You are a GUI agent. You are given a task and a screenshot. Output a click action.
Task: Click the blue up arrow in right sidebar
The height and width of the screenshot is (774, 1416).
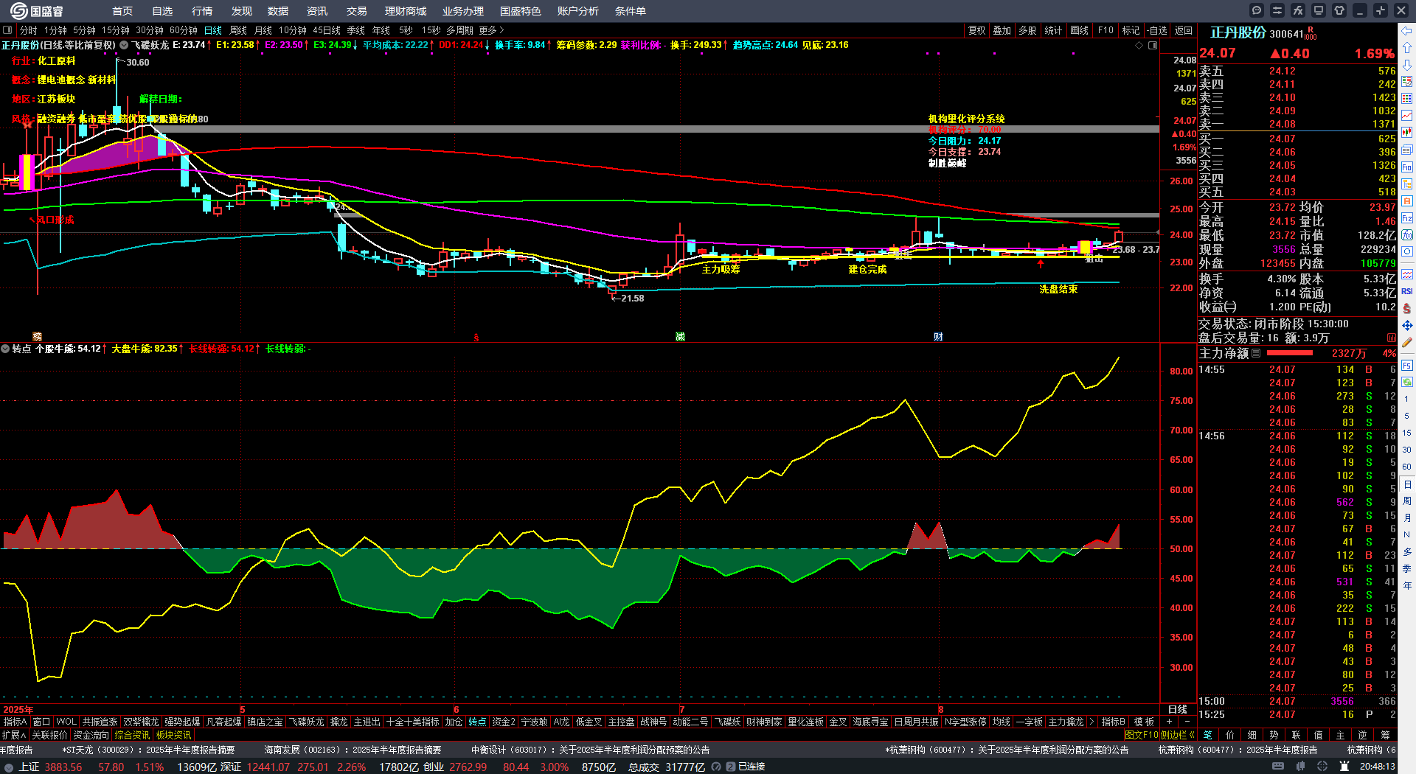click(1407, 47)
